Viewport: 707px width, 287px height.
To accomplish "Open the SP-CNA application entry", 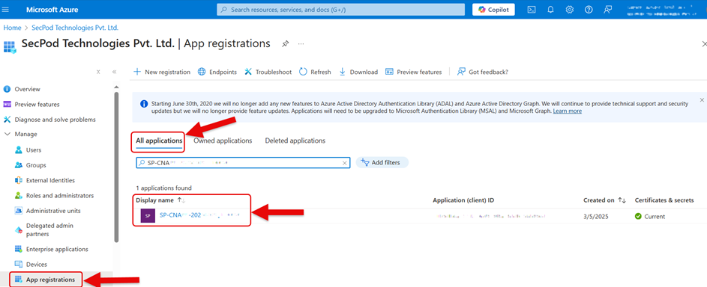I will coord(199,215).
